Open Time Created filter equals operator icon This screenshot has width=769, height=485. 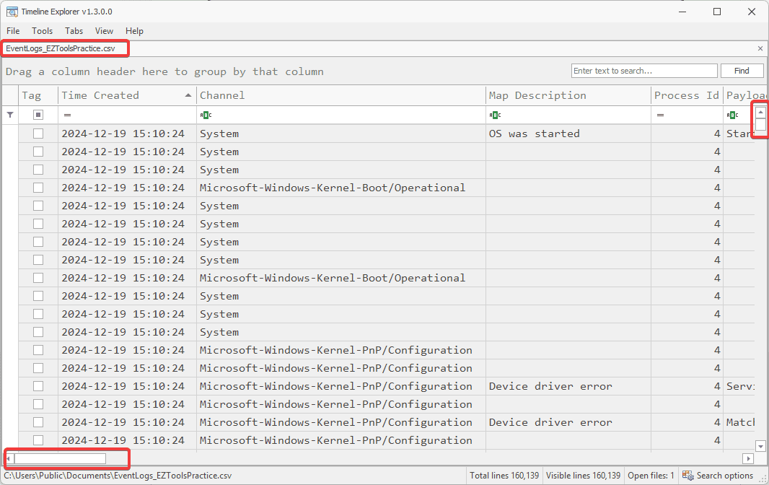[x=68, y=115]
